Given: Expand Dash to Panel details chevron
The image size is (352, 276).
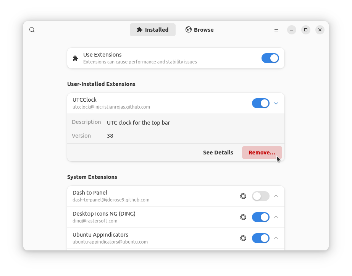Looking at the screenshot, I should (276, 196).
